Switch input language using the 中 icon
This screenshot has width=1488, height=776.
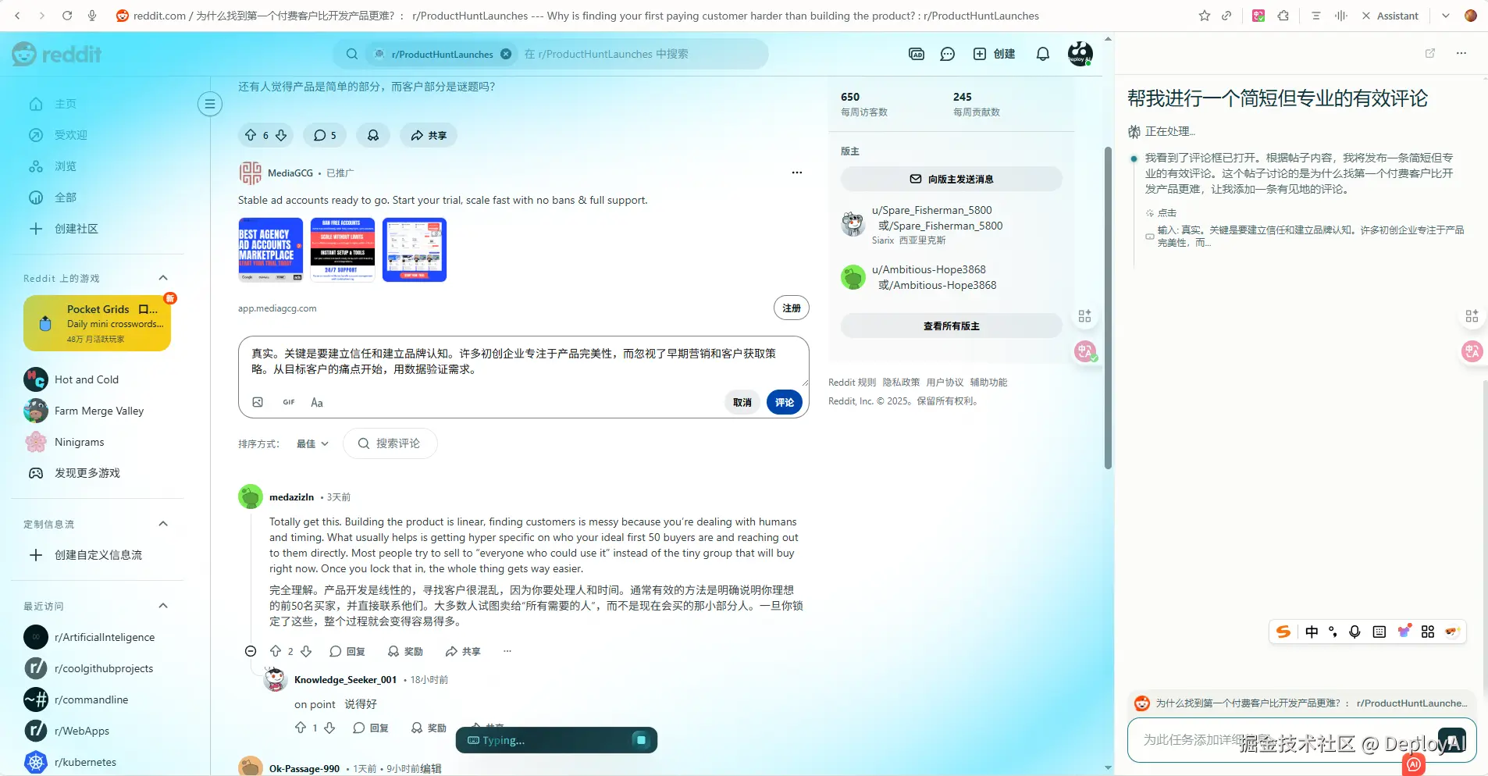(x=1312, y=632)
